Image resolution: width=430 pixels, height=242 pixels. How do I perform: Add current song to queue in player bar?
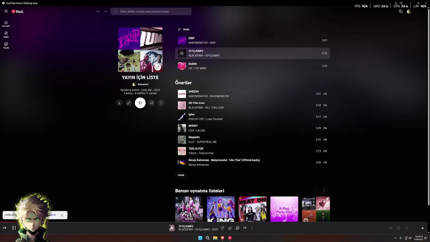(245, 228)
